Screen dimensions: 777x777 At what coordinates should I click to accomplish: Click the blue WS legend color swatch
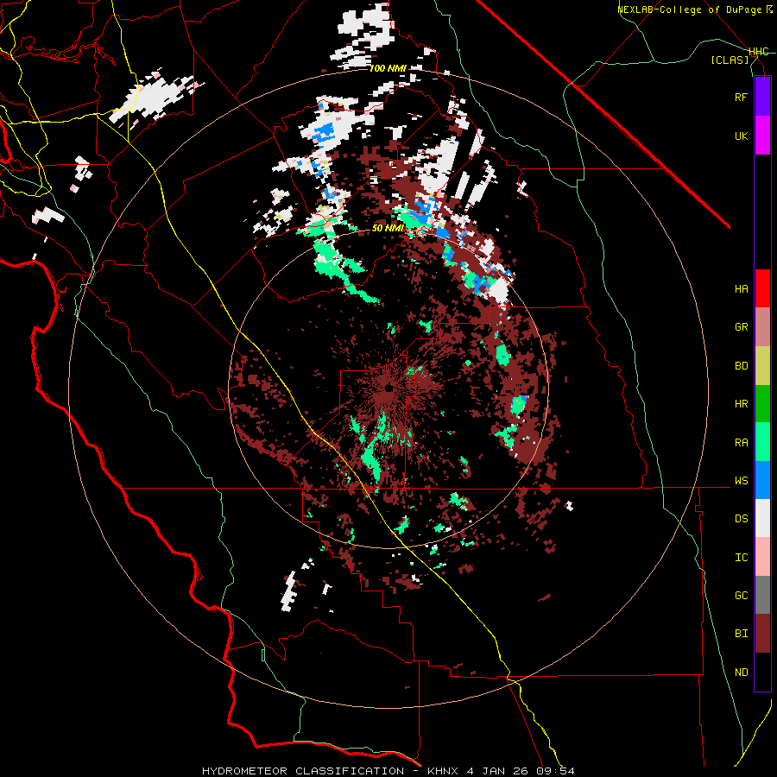tap(762, 480)
